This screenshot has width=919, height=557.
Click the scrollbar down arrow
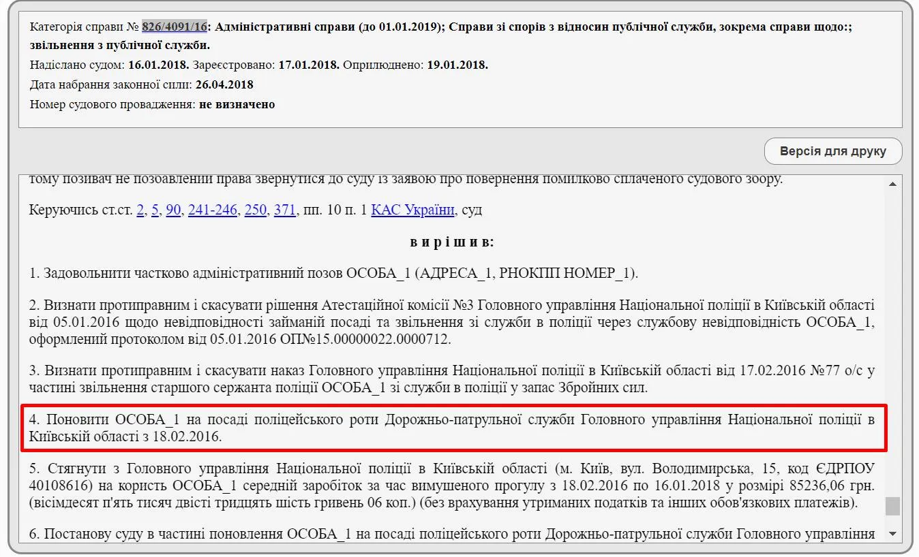click(892, 533)
